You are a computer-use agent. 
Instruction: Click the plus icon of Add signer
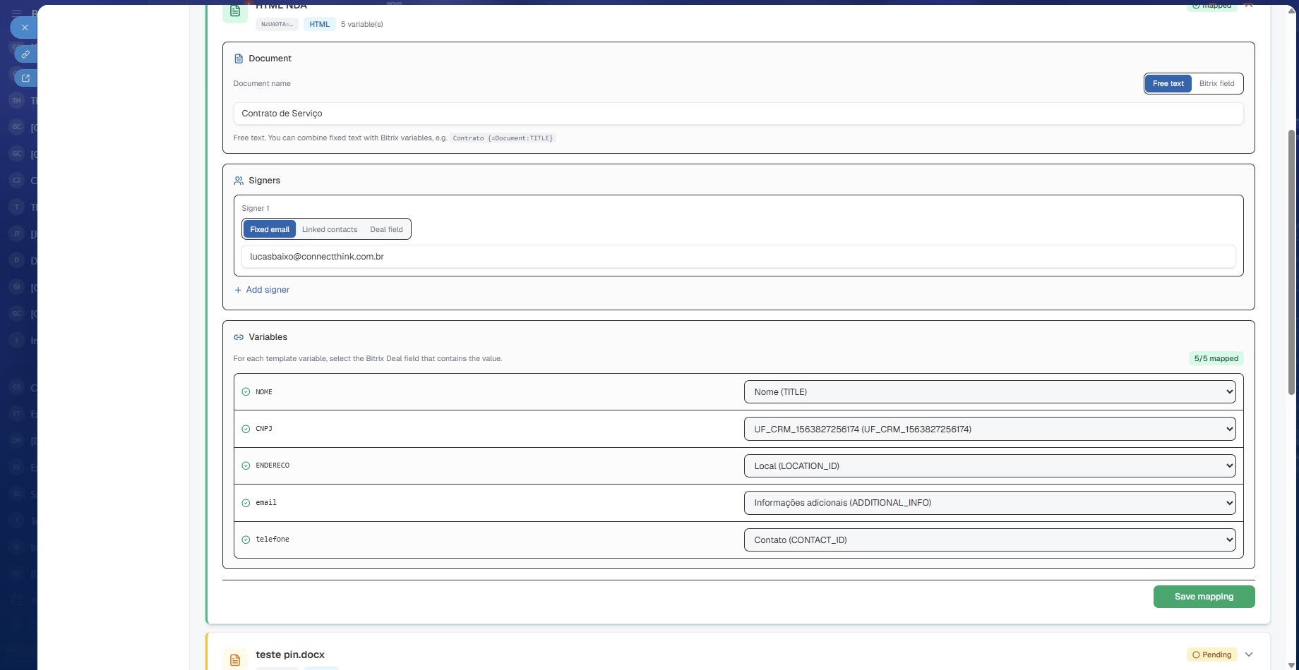pyautogui.click(x=238, y=290)
